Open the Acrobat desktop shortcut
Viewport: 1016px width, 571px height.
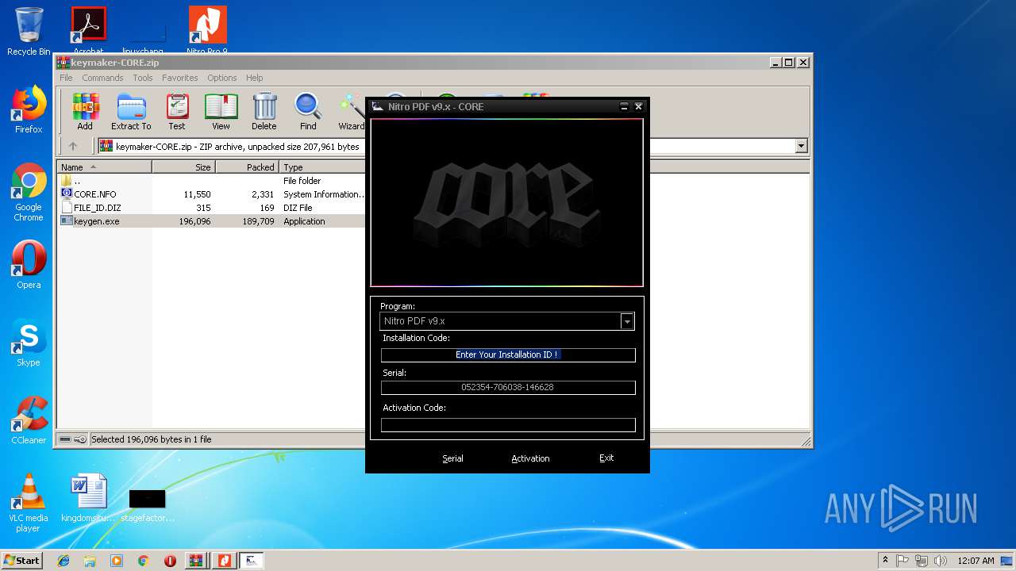point(89,30)
